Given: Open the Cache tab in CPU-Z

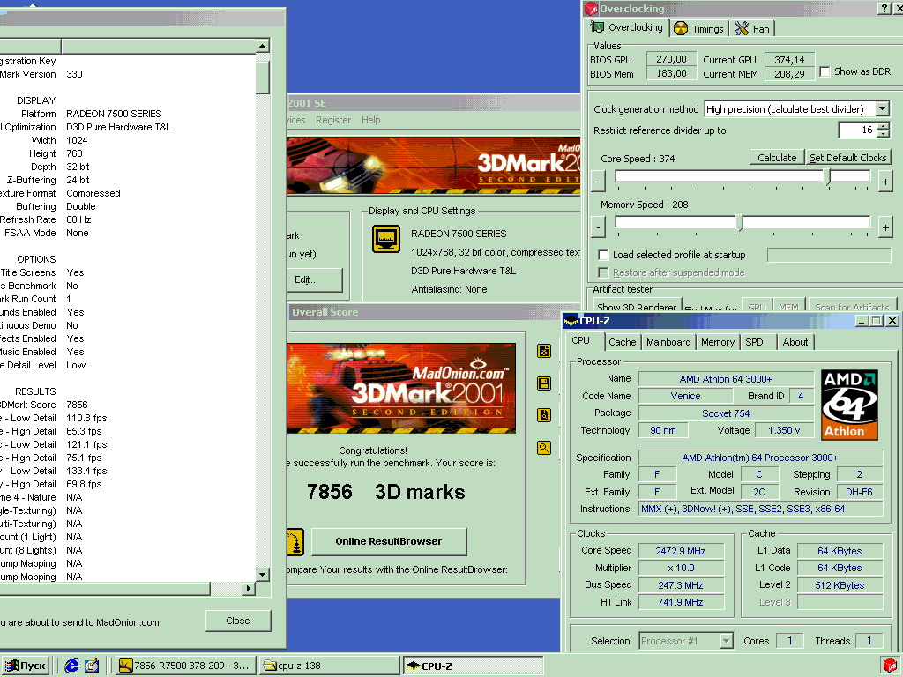Looking at the screenshot, I should click(622, 342).
